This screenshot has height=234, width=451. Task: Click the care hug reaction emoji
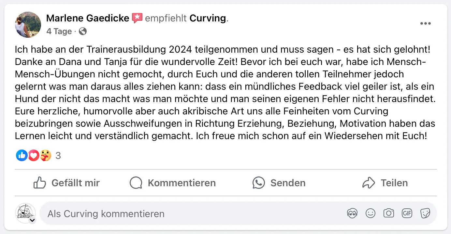(x=46, y=156)
